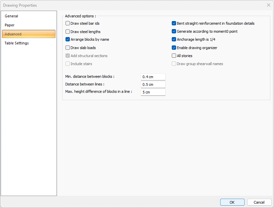Uncheck Arrange blocks by name
This screenshot has width=274, height=208.
tap(68, 39)
